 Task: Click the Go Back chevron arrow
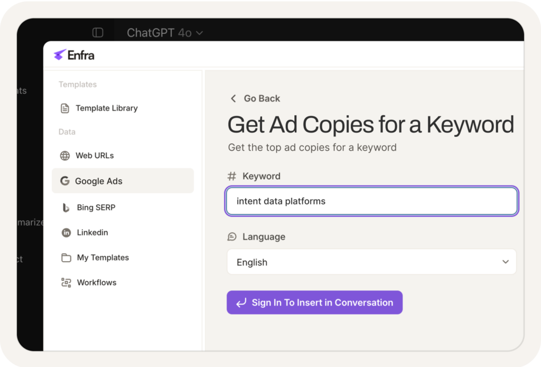(x=233, y=99)
